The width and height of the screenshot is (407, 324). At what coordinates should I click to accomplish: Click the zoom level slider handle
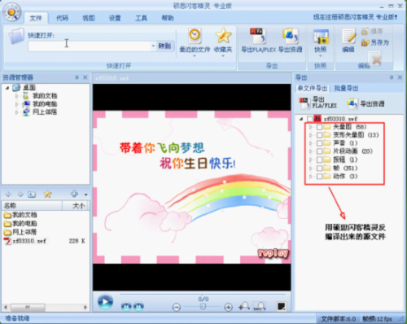point(203,307)
